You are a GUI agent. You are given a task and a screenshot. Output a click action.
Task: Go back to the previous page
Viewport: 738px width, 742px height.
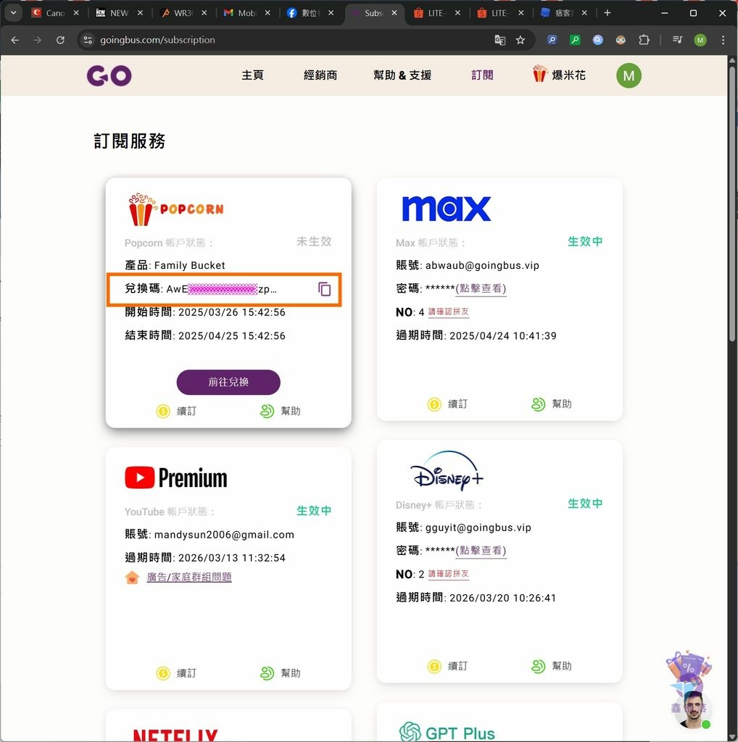[15, 41]
